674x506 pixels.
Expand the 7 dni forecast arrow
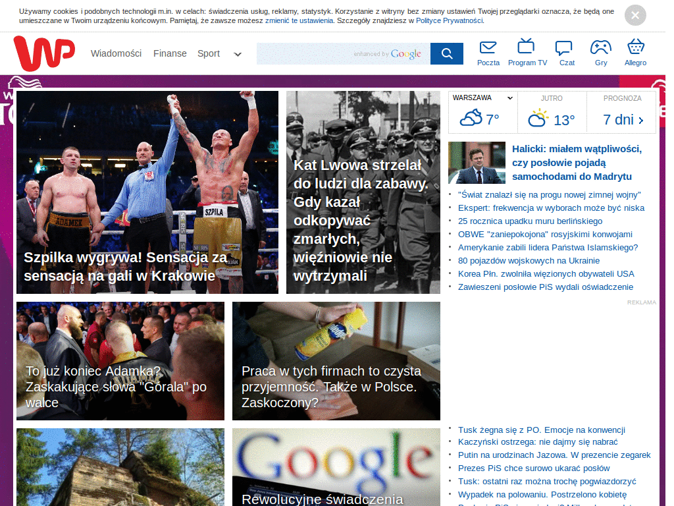[641, 120]
